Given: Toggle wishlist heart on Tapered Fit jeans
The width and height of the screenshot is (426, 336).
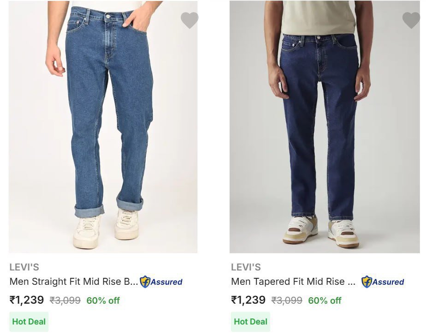Looking at the screenshot, I should point(411,20).
